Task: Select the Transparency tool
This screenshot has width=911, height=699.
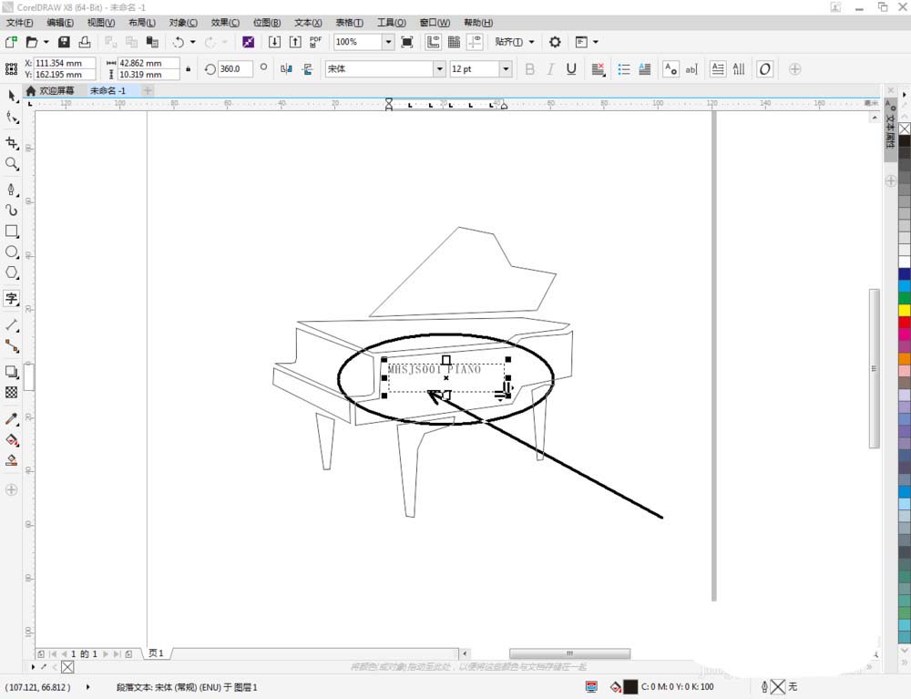Action: [x=12, y=392]
